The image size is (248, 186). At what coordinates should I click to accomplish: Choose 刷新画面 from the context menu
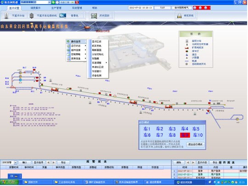97,50
